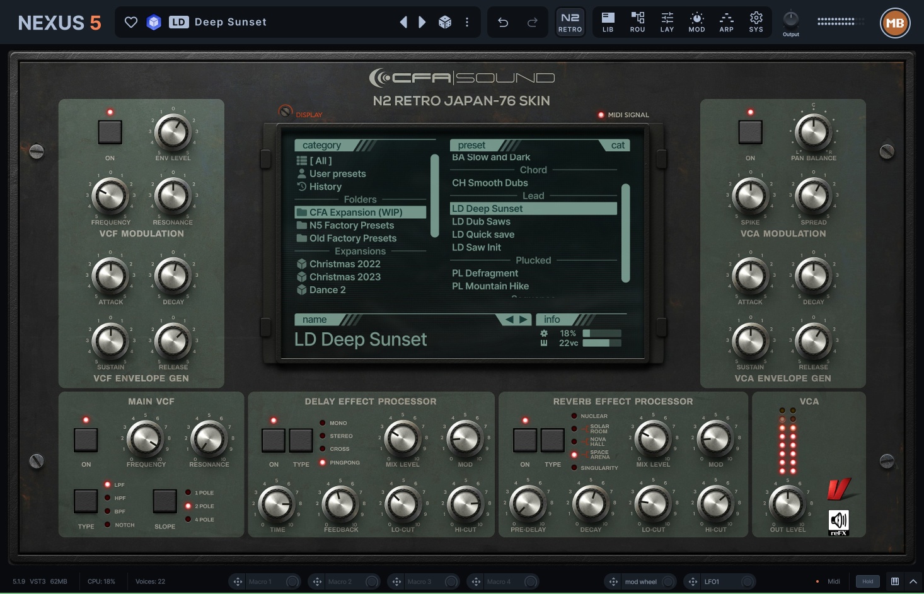Toggle Delay Effect ON button
924x594 pixels.
(x=273, y=440)
